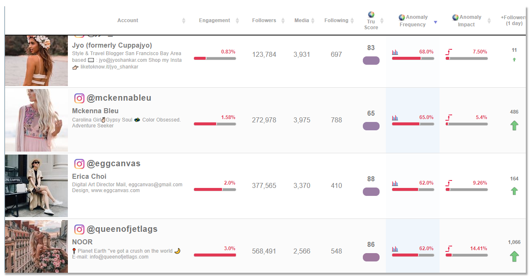Screen dimensions: 530x279
Task: Click purple Tru Score pill under 65
Action: click(x=371, y=126)
